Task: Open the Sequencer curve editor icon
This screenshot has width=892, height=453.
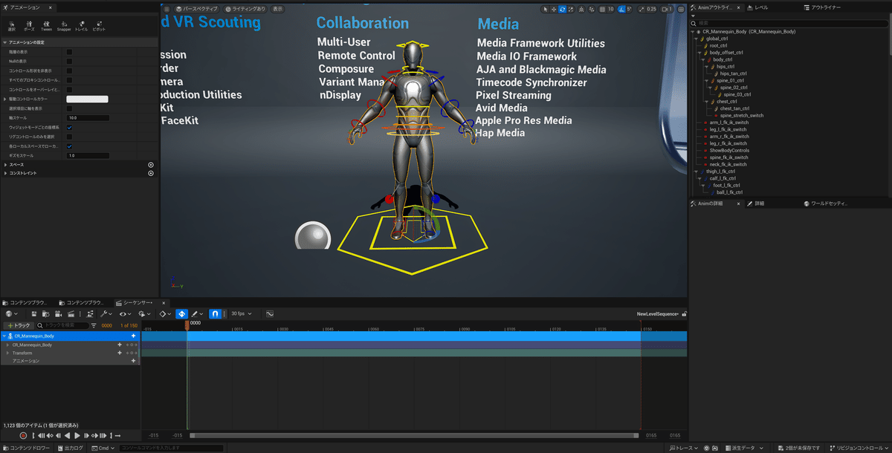Action: coord(270,314)
